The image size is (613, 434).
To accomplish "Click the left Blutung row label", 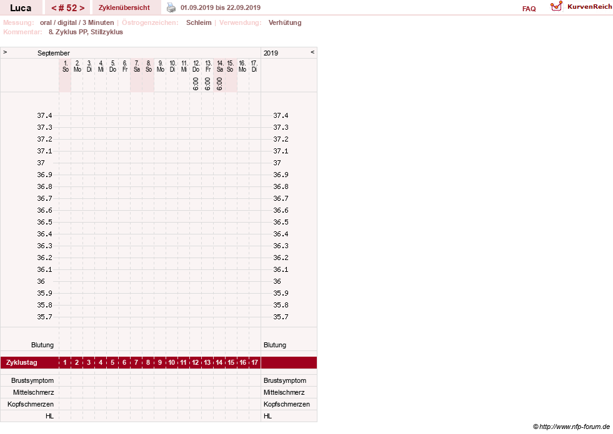I will tap(42, 345).
